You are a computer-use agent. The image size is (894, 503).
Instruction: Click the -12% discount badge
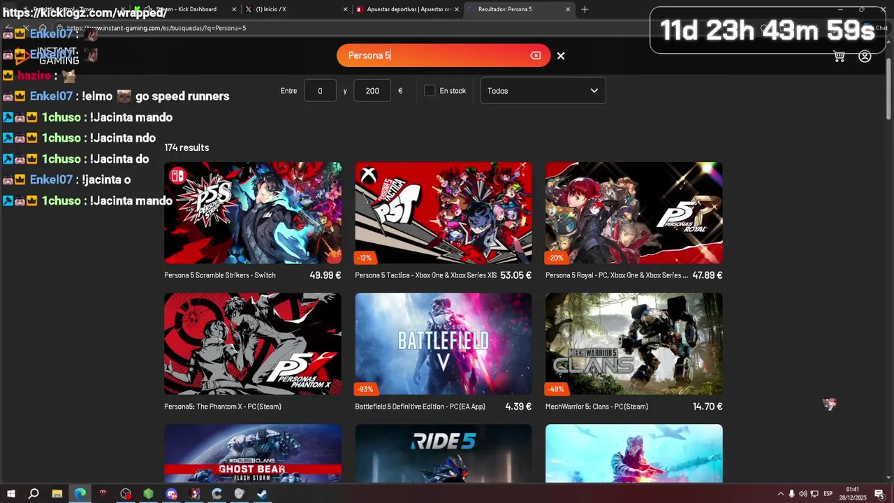pyautogui.click(x=365, y=258)
